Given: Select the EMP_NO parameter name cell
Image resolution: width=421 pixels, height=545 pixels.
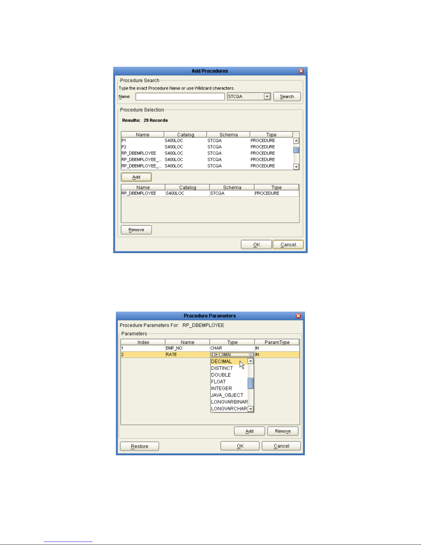Looking at the screenshot, I should coord(187,348).
